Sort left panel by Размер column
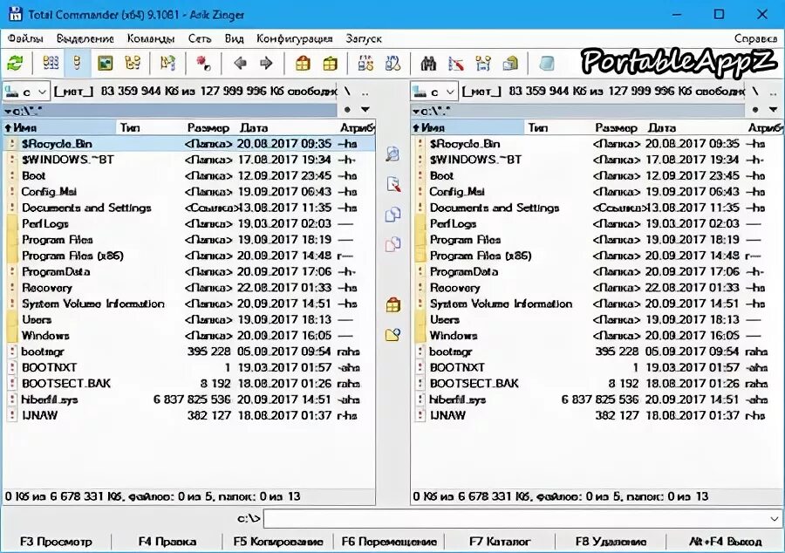 pos(208,127)
